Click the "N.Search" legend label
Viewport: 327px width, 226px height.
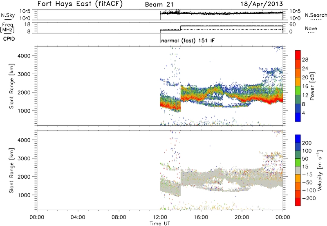(x=316, y=15)
